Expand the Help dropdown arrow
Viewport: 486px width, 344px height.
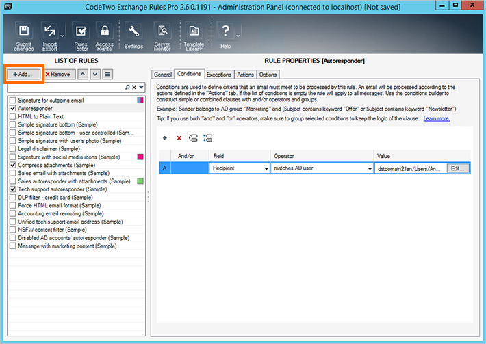point(238,36)
